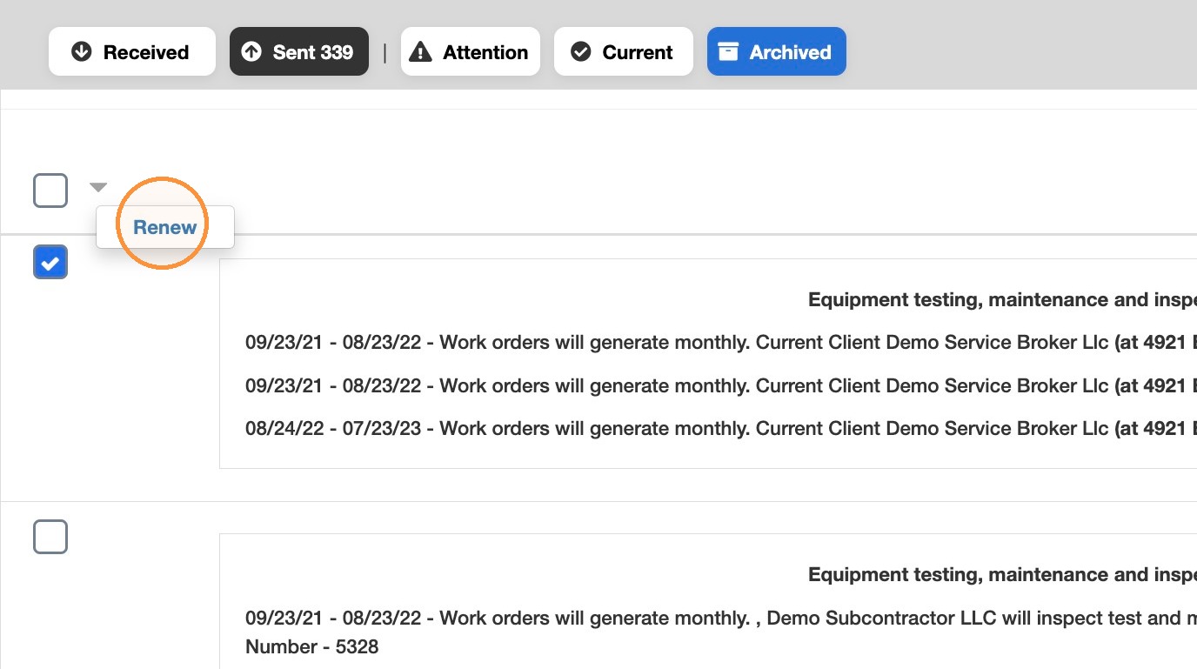This screenshot has width=1197, height=669.
Task: Tick the select-all checkbox above the list
Action: click(50, 191)
